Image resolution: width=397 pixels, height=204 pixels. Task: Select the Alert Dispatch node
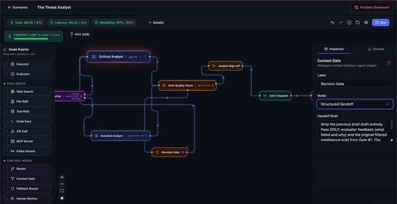pyautogui.click(x=275, y=96)
